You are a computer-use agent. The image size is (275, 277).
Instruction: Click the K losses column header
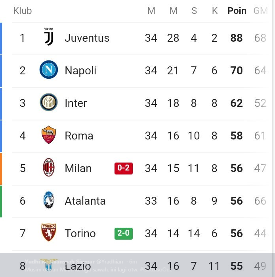click(x=215, y=11)
